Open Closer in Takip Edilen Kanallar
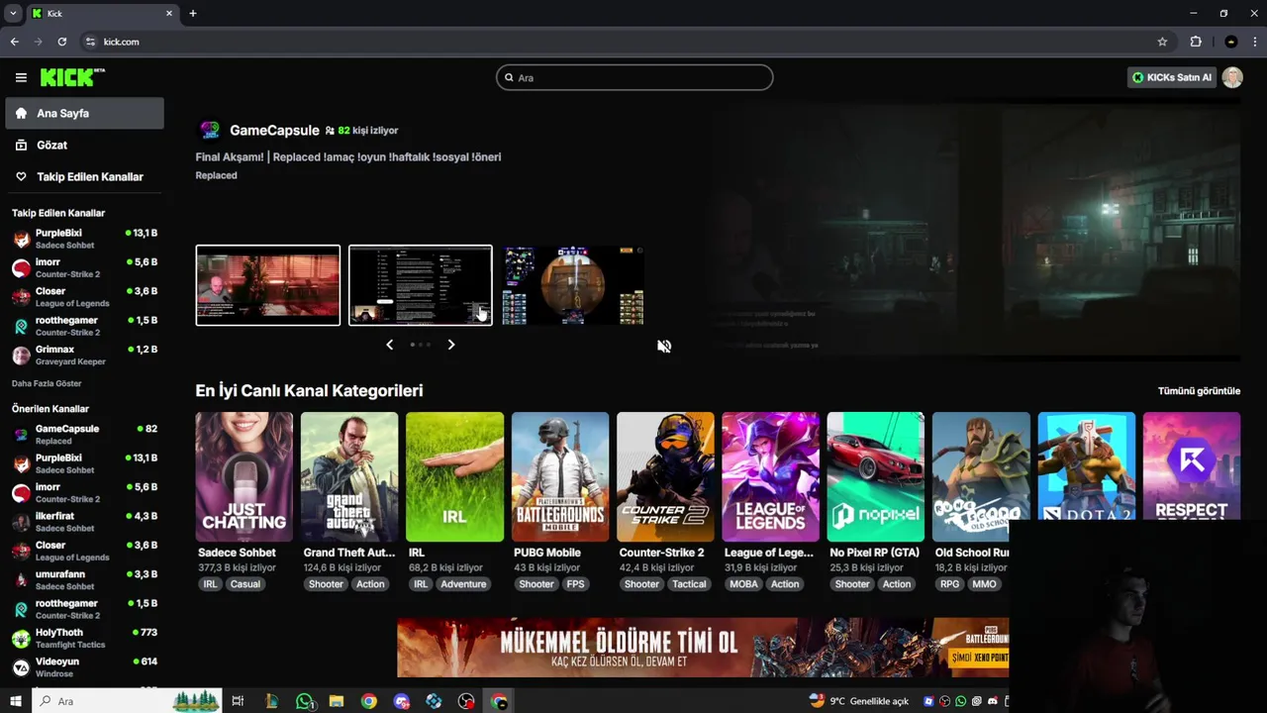The image size is (1267, 713). [85, 297]
